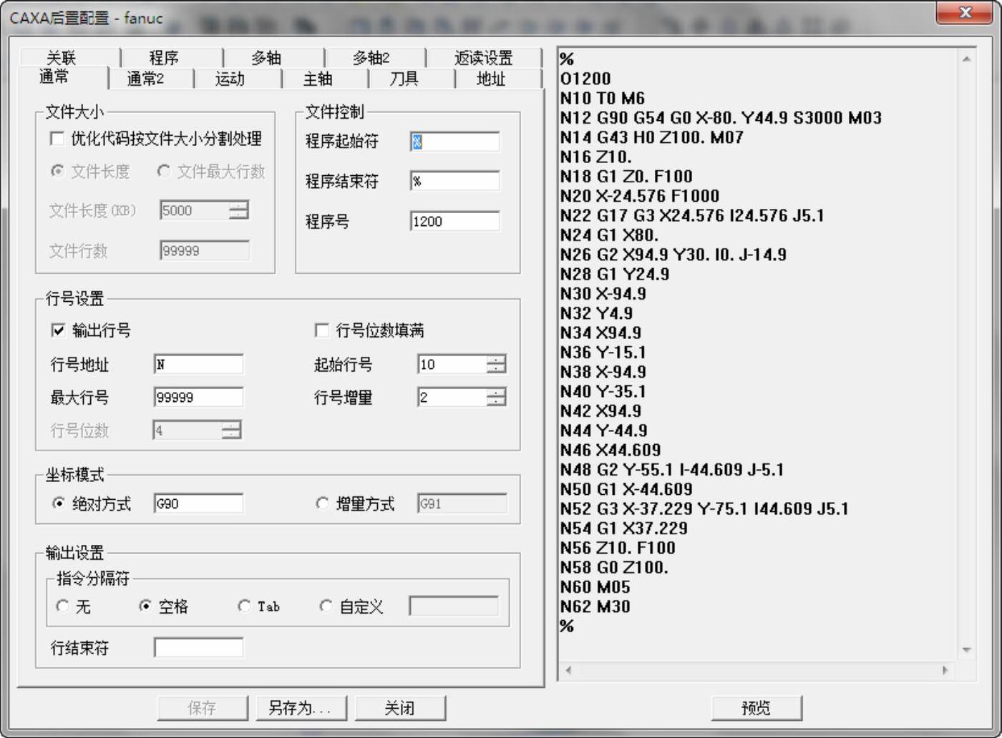Switch to the 主轴 tab
The image size is (1002, 738).
pyautogui.click(x=317, y=79)
